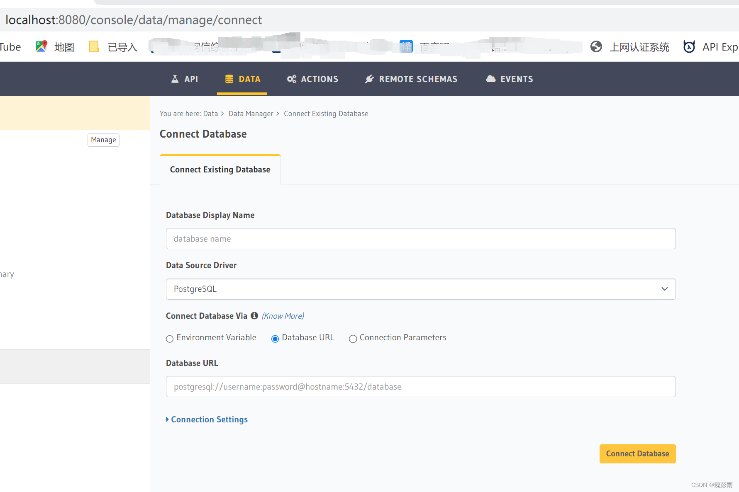This screenshot has width=739, height=492.
Task: Click the Database Display Name label
Action: 210,215
